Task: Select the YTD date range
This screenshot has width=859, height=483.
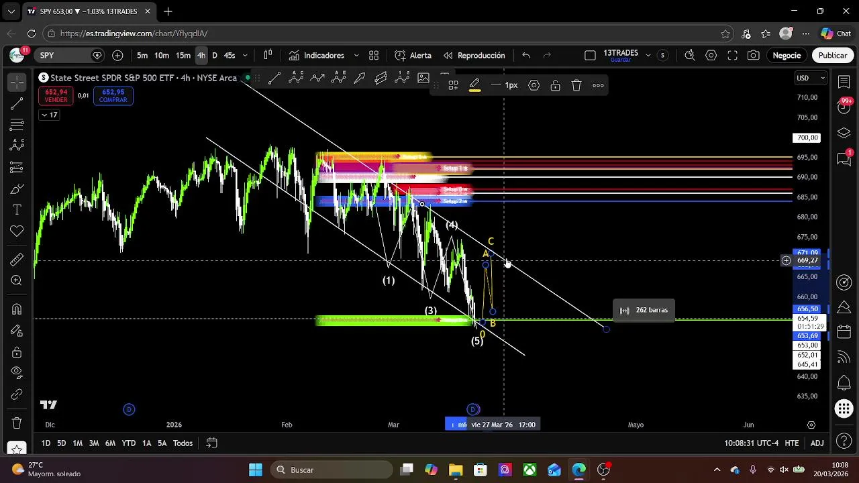Action: (x=128, y=443)
